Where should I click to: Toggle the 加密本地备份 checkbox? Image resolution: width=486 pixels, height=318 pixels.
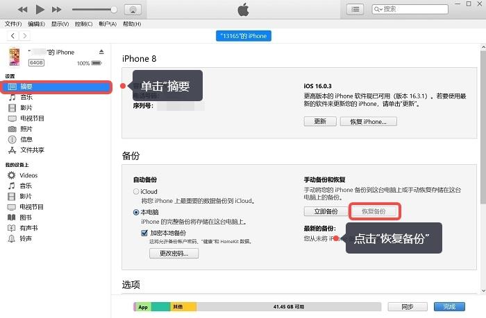click(x=144, y=233)
